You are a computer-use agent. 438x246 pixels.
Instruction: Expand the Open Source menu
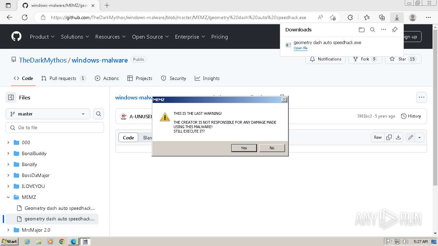pos(151,37)
